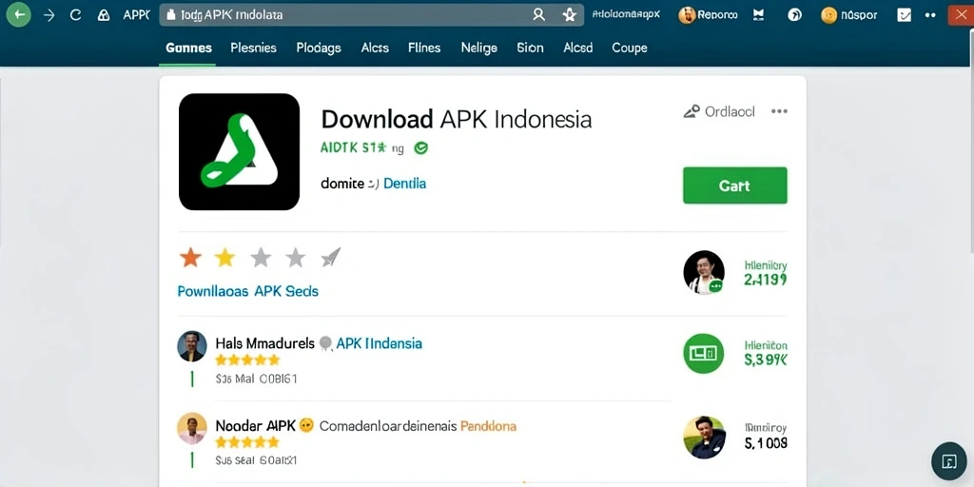974x487 pixels.
Task: Bookmark page with star icon
Action: 569,15
